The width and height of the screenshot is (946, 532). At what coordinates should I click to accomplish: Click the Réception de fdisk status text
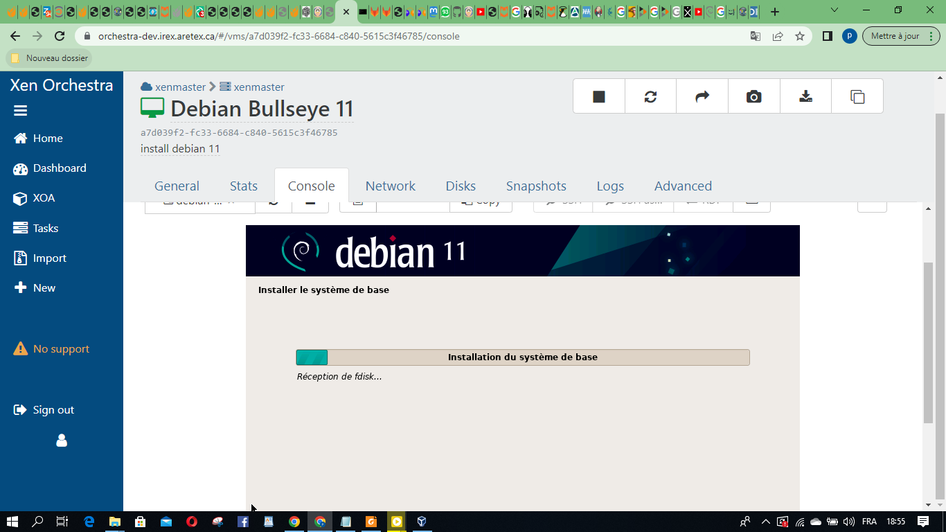point(339,376)
